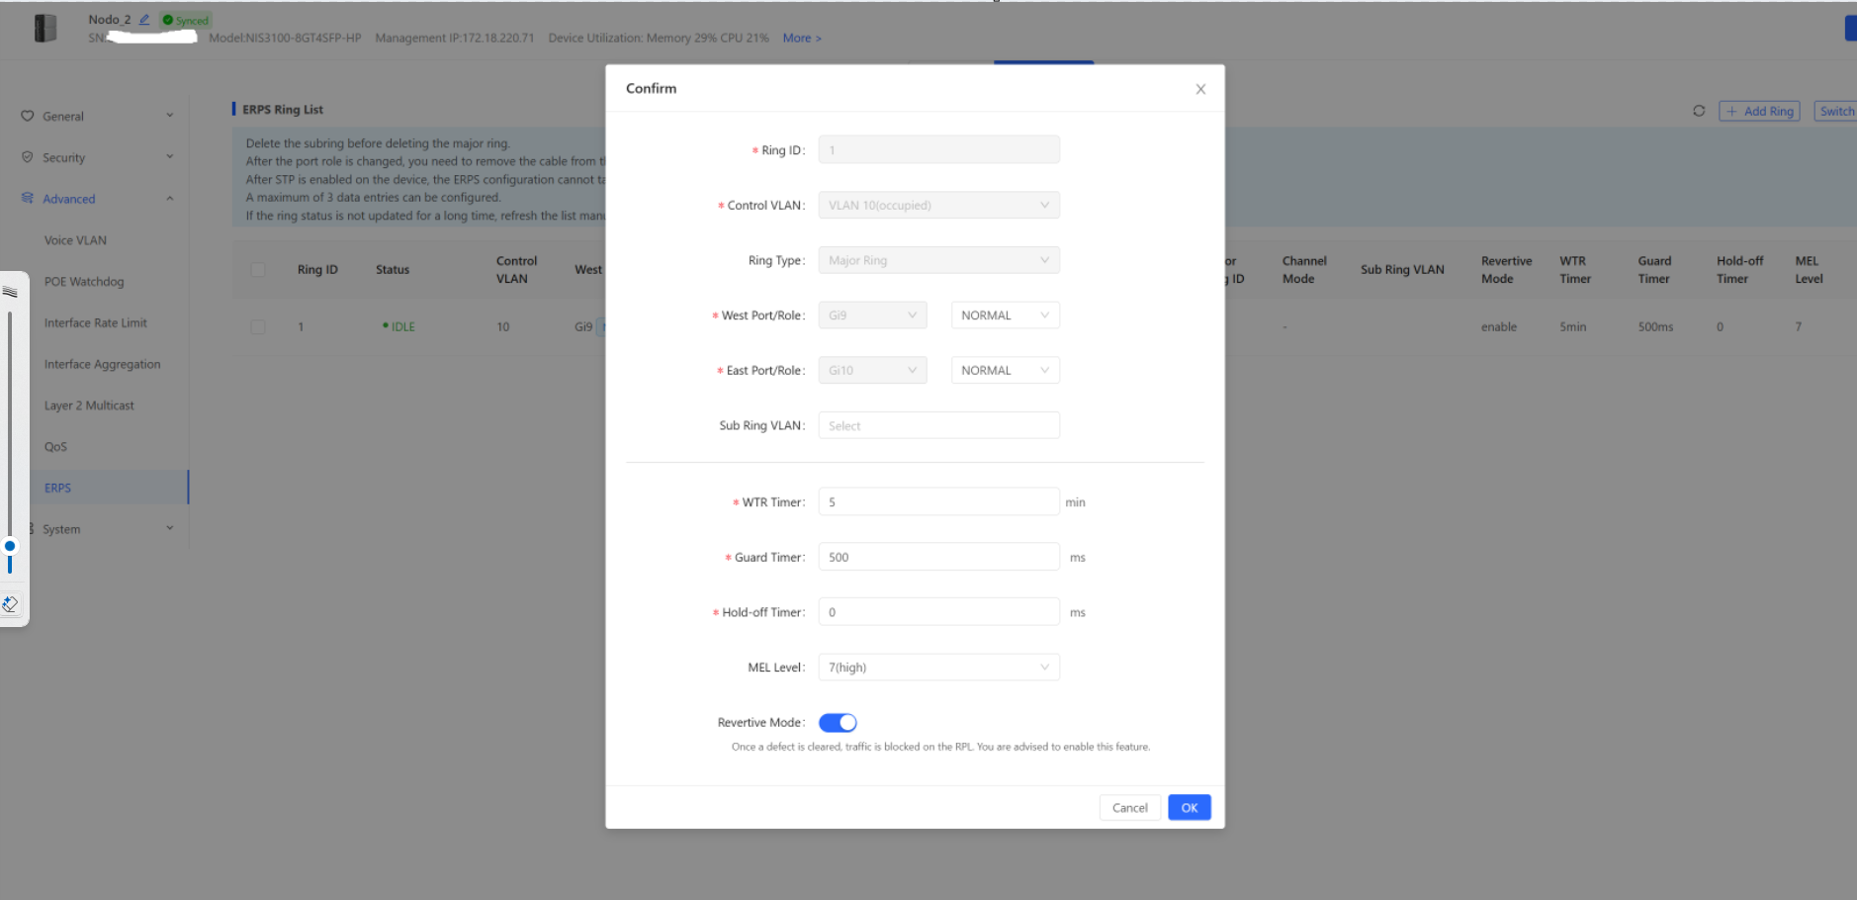Image resolution: width=1857 pixels, height=900 pixels.
Task: Click the lines icon atop left floating panel
Action: (10, 292)
